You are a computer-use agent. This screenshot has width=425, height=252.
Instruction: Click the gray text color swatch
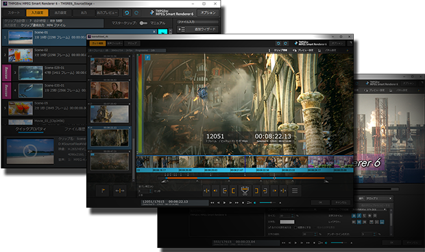[287, 222]
